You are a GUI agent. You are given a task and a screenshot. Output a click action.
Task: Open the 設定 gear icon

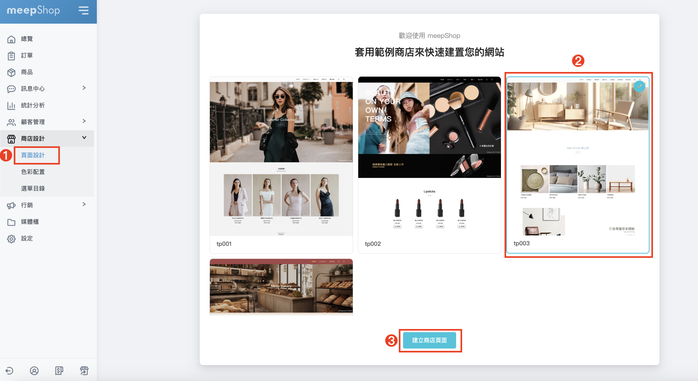(11, 239)
